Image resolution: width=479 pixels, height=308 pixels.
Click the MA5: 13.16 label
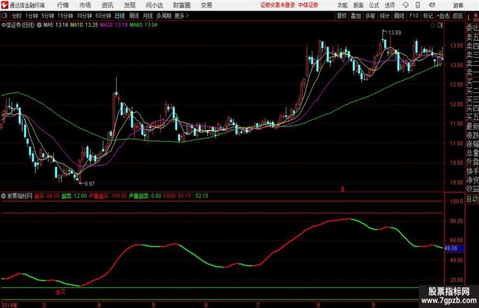(56, 25)
